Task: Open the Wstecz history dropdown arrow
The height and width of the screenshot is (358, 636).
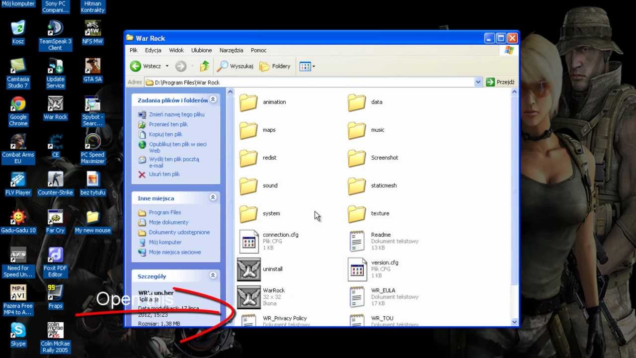Action: click(167, 66)
